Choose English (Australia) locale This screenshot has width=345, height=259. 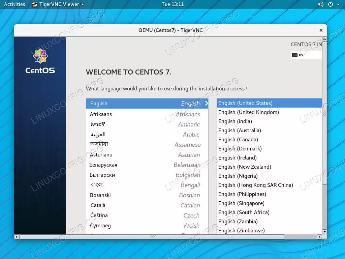coord(269,131)
